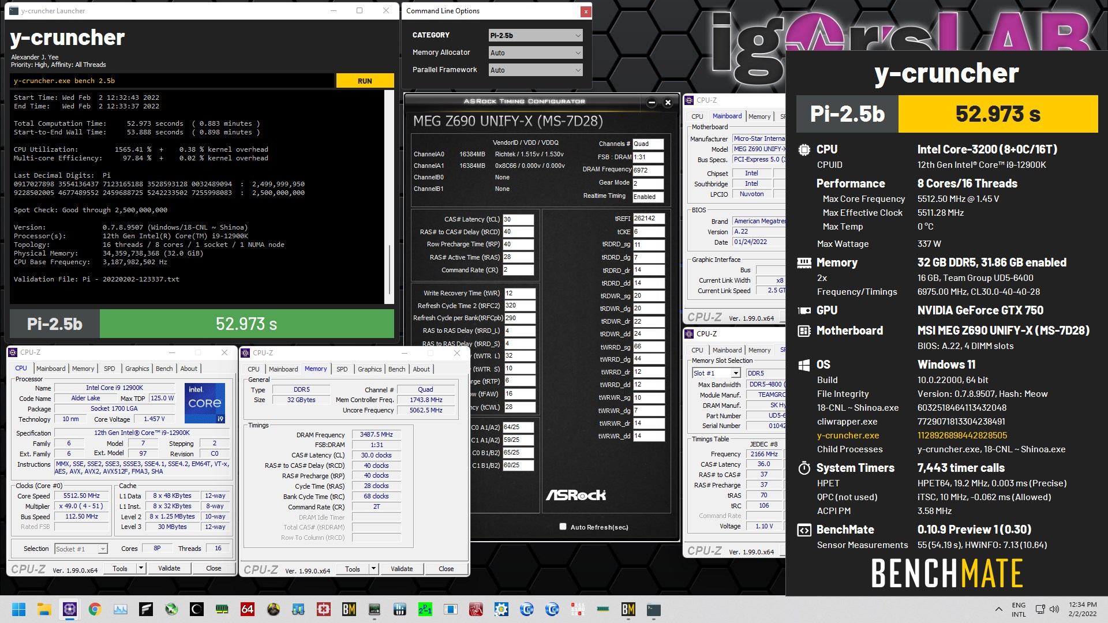1108x623 pixels.
Task: Click the System Timers stopwatch icon
Action: 804,468
